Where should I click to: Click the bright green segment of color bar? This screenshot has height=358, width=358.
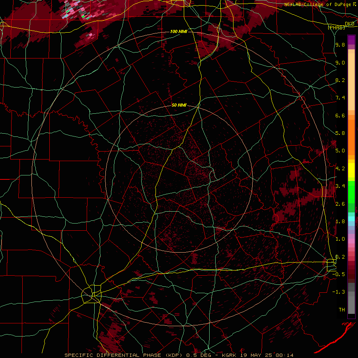click(351, 192)
